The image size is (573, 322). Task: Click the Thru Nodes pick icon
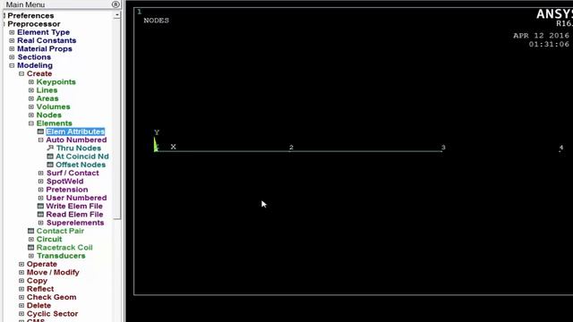click(50, 148)
